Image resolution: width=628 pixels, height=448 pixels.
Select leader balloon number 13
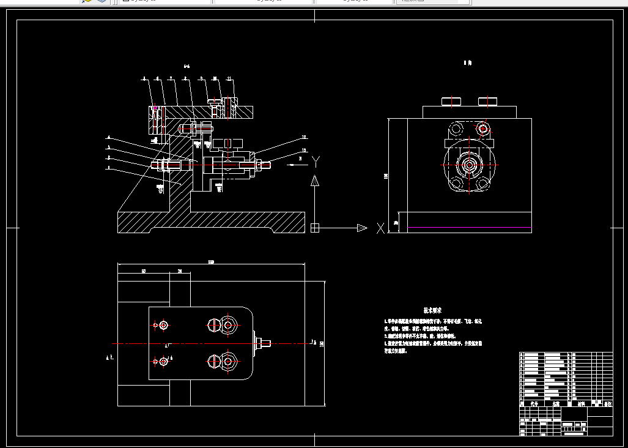[304, 151]
